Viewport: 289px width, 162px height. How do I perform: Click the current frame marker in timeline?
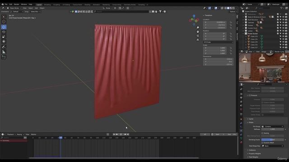(x=61, y=138)
